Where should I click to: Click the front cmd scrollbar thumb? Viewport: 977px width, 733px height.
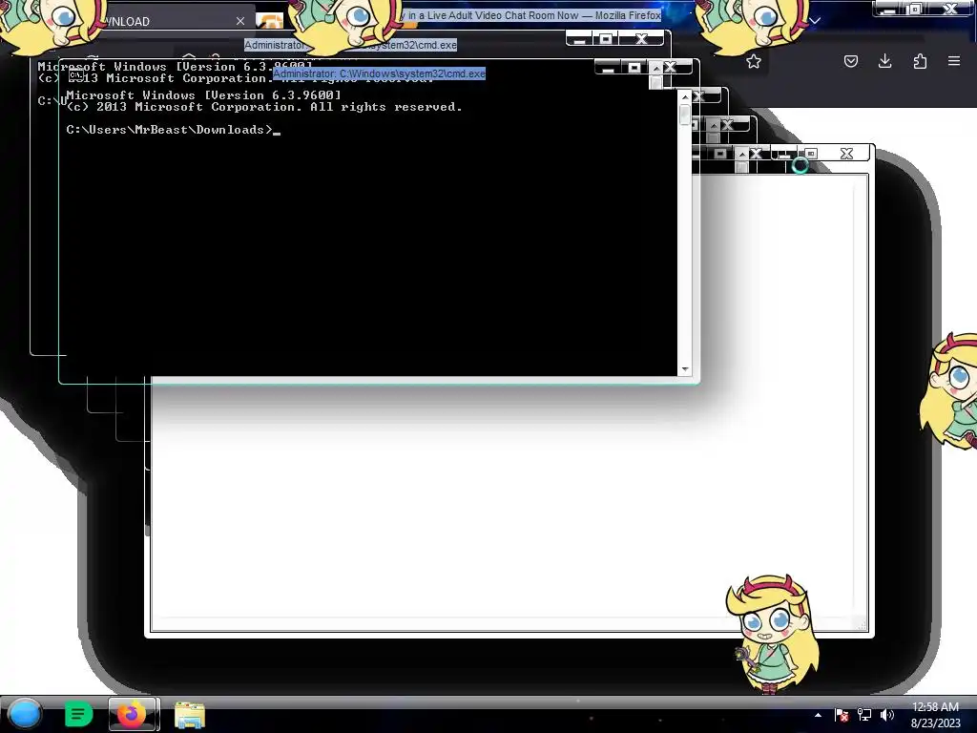pyautogui.click(x=685, y=115)
